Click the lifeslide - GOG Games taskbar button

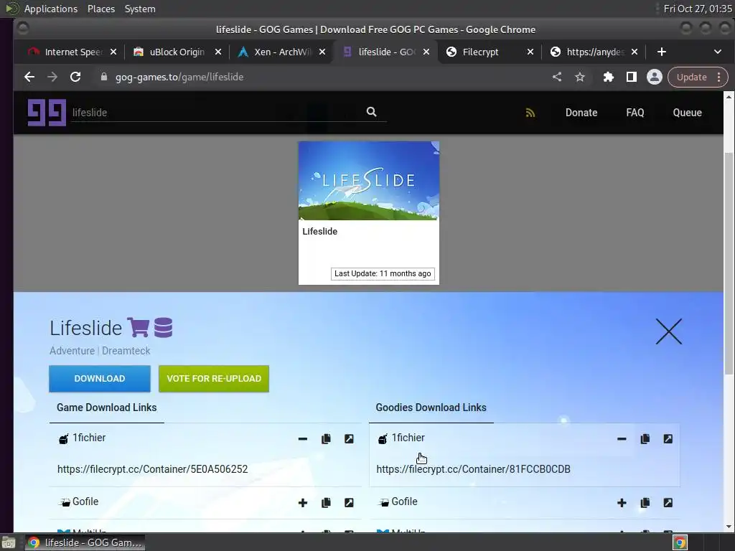pyautogui.click(x=85, y=542)
